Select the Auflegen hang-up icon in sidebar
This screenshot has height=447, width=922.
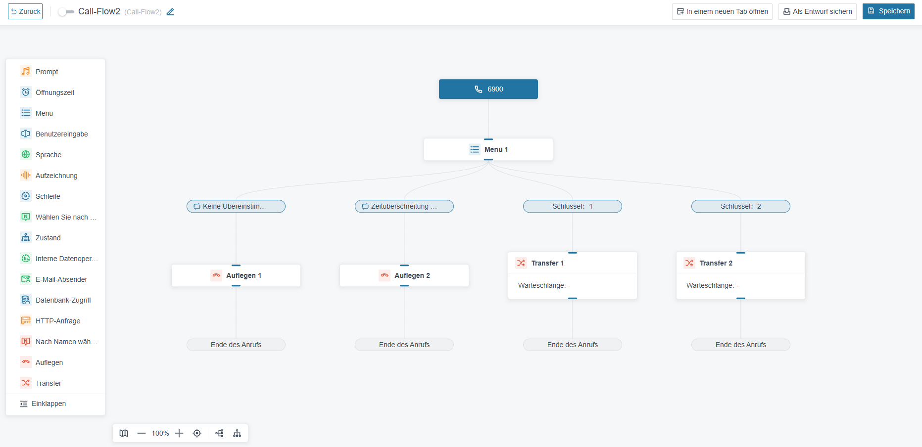[26, 362]
